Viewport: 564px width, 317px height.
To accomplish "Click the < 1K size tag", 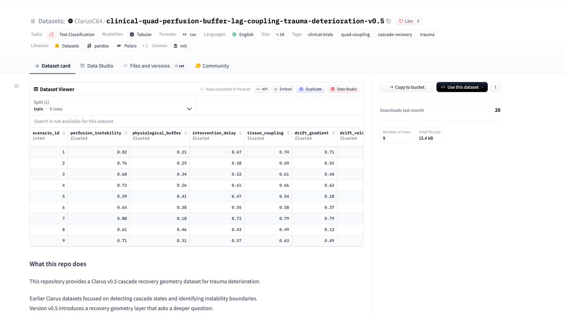I will pos(280,34).
